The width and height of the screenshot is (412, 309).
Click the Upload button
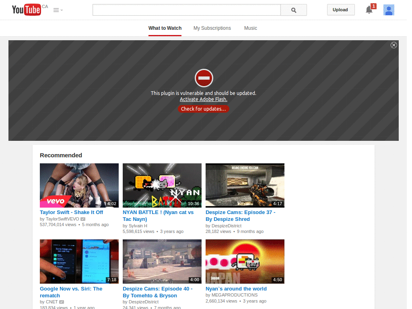(341, 10)
